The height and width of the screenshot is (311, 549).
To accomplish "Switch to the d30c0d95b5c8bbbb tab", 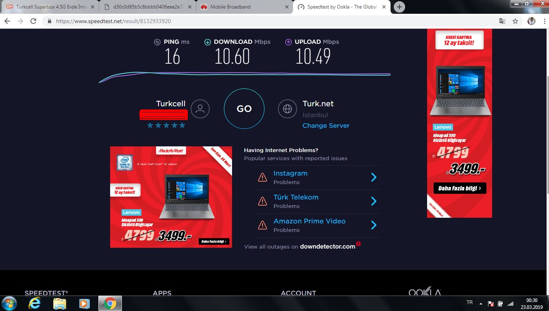I will pyautogui.click(x=147, y=7).
